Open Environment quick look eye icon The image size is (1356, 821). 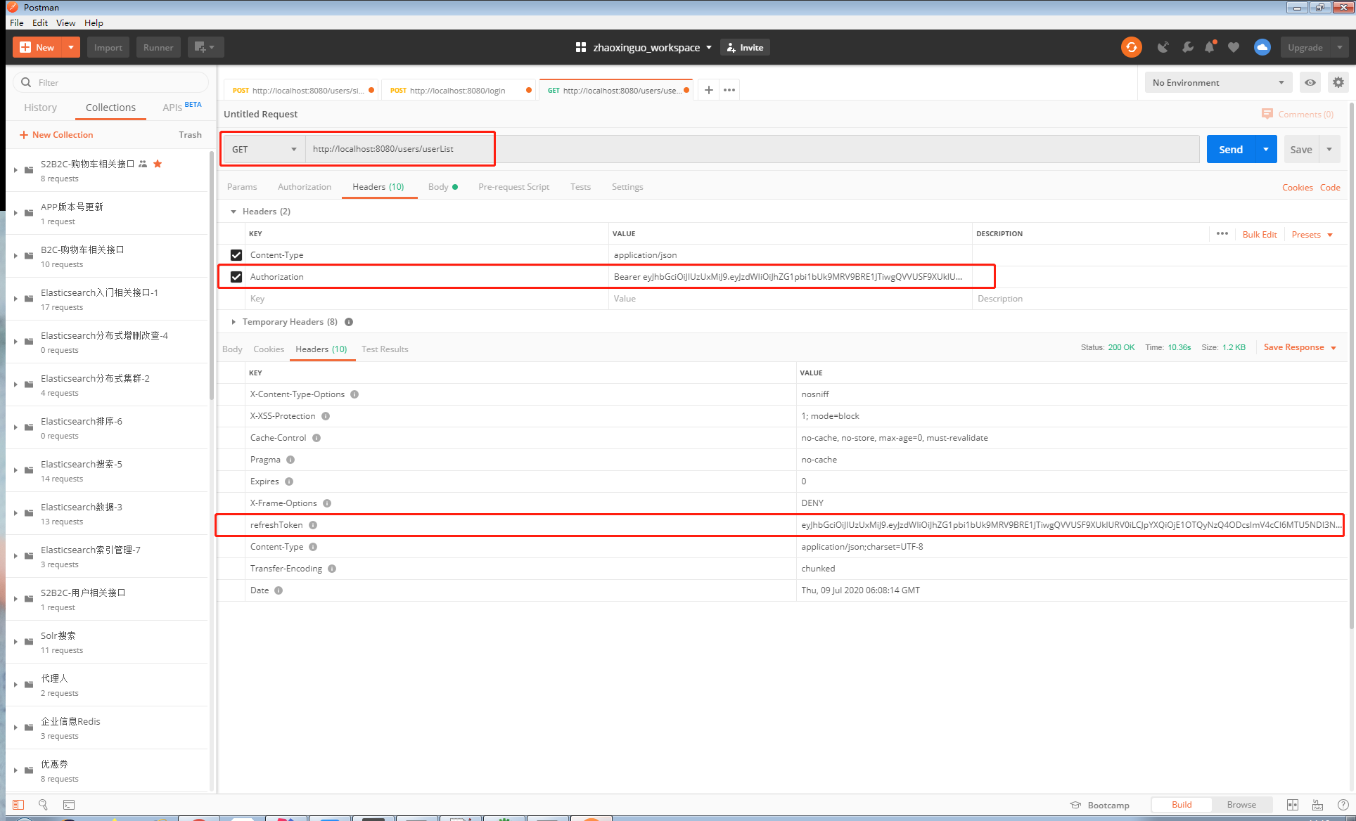coord(1310,82)
